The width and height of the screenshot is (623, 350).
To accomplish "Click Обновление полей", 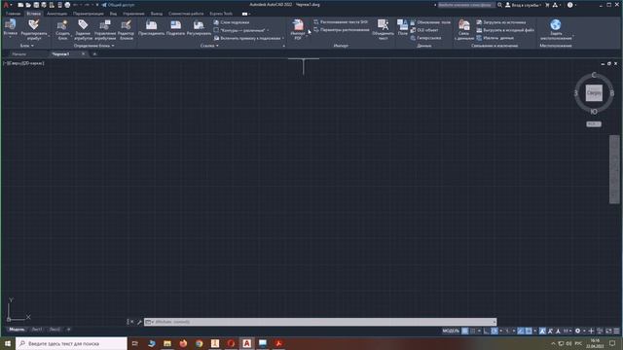I will point(430,22).
